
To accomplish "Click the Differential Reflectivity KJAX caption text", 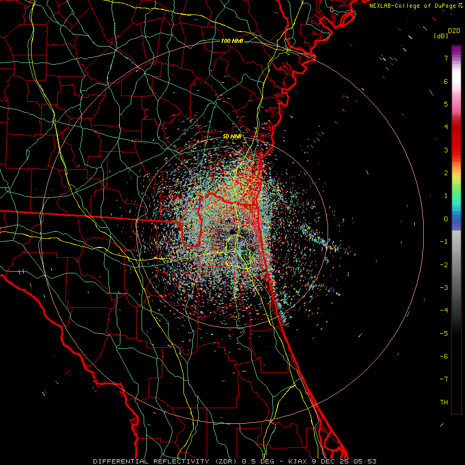I will (x=235, y=461).
